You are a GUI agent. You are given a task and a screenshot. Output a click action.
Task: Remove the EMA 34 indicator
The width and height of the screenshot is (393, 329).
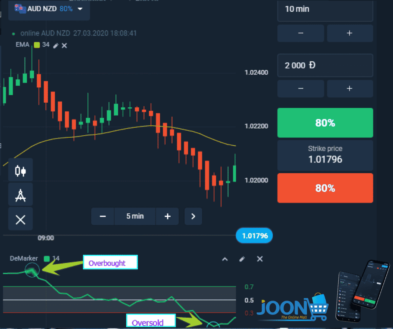64,46
